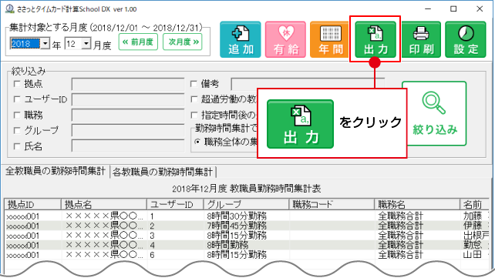
Task: Click the 印刷 printer icon
Action: (x=420, y=40)
